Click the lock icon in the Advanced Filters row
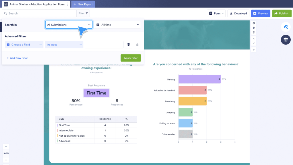This screenshot has height=165, width=293. point(137,44)
